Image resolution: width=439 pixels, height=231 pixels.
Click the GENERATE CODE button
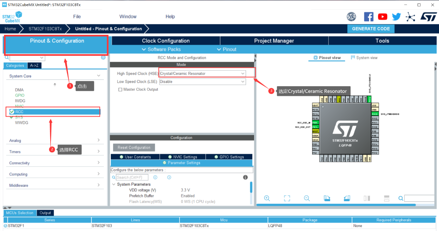371,29
